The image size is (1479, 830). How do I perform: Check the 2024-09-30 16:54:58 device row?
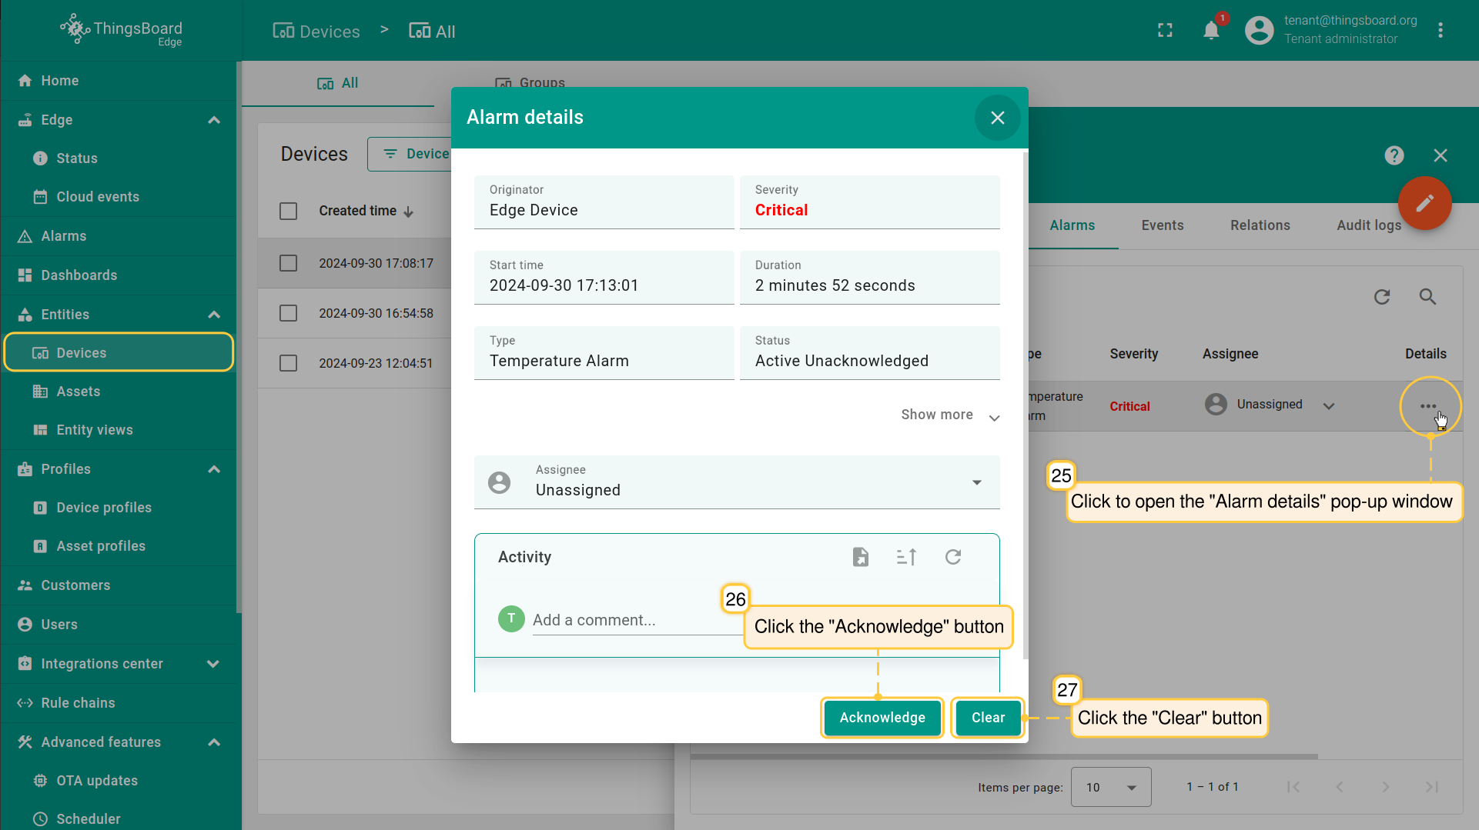click(x=289, y=313)
